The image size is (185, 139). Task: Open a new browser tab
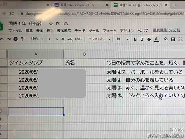[175, 5]
